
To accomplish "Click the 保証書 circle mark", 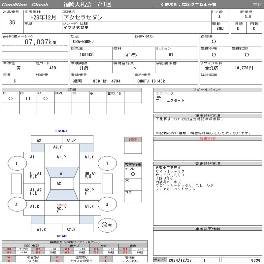I will tap(214, 42).
